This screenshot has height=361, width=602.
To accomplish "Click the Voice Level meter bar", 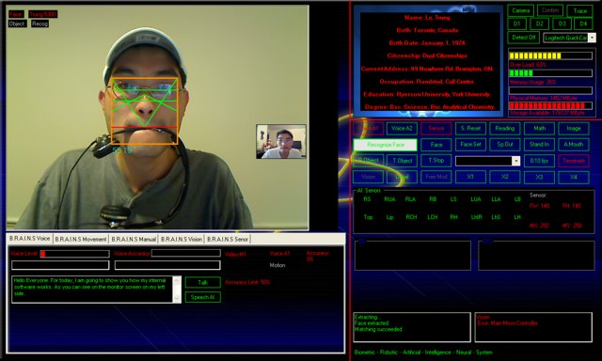I will pos(75,254).
